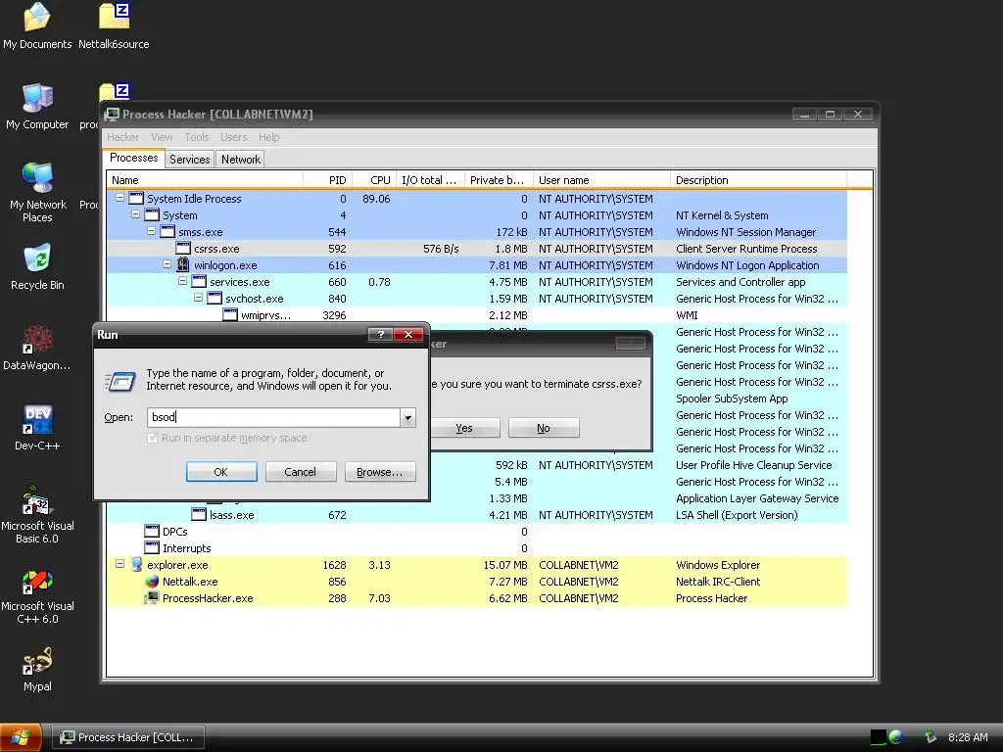Click black console tray icon
The height and width of the screenshot is (752, 1003).
(x=879, y=737)
